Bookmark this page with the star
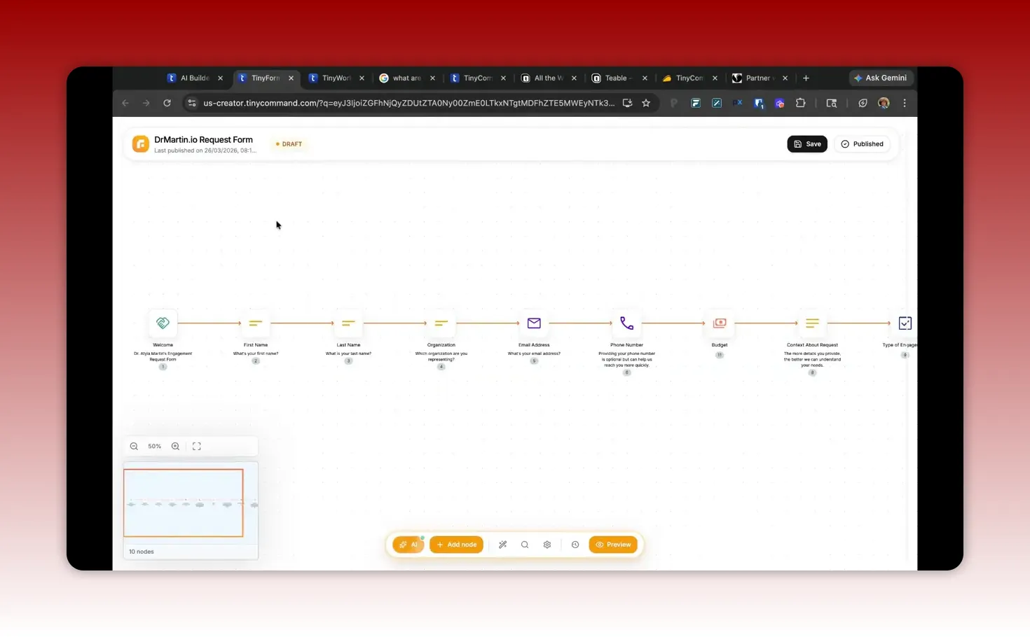The height and width of the screenshot is (637, 1030). [x=646, y=103]
